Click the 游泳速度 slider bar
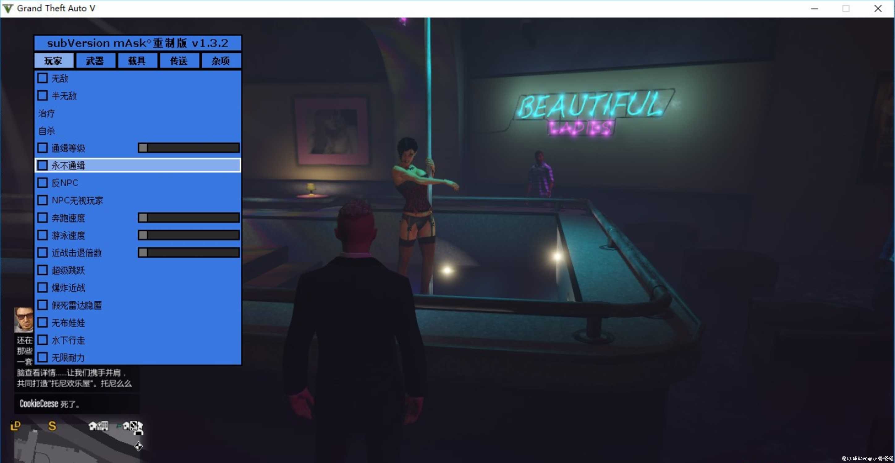 pos(189,235)
